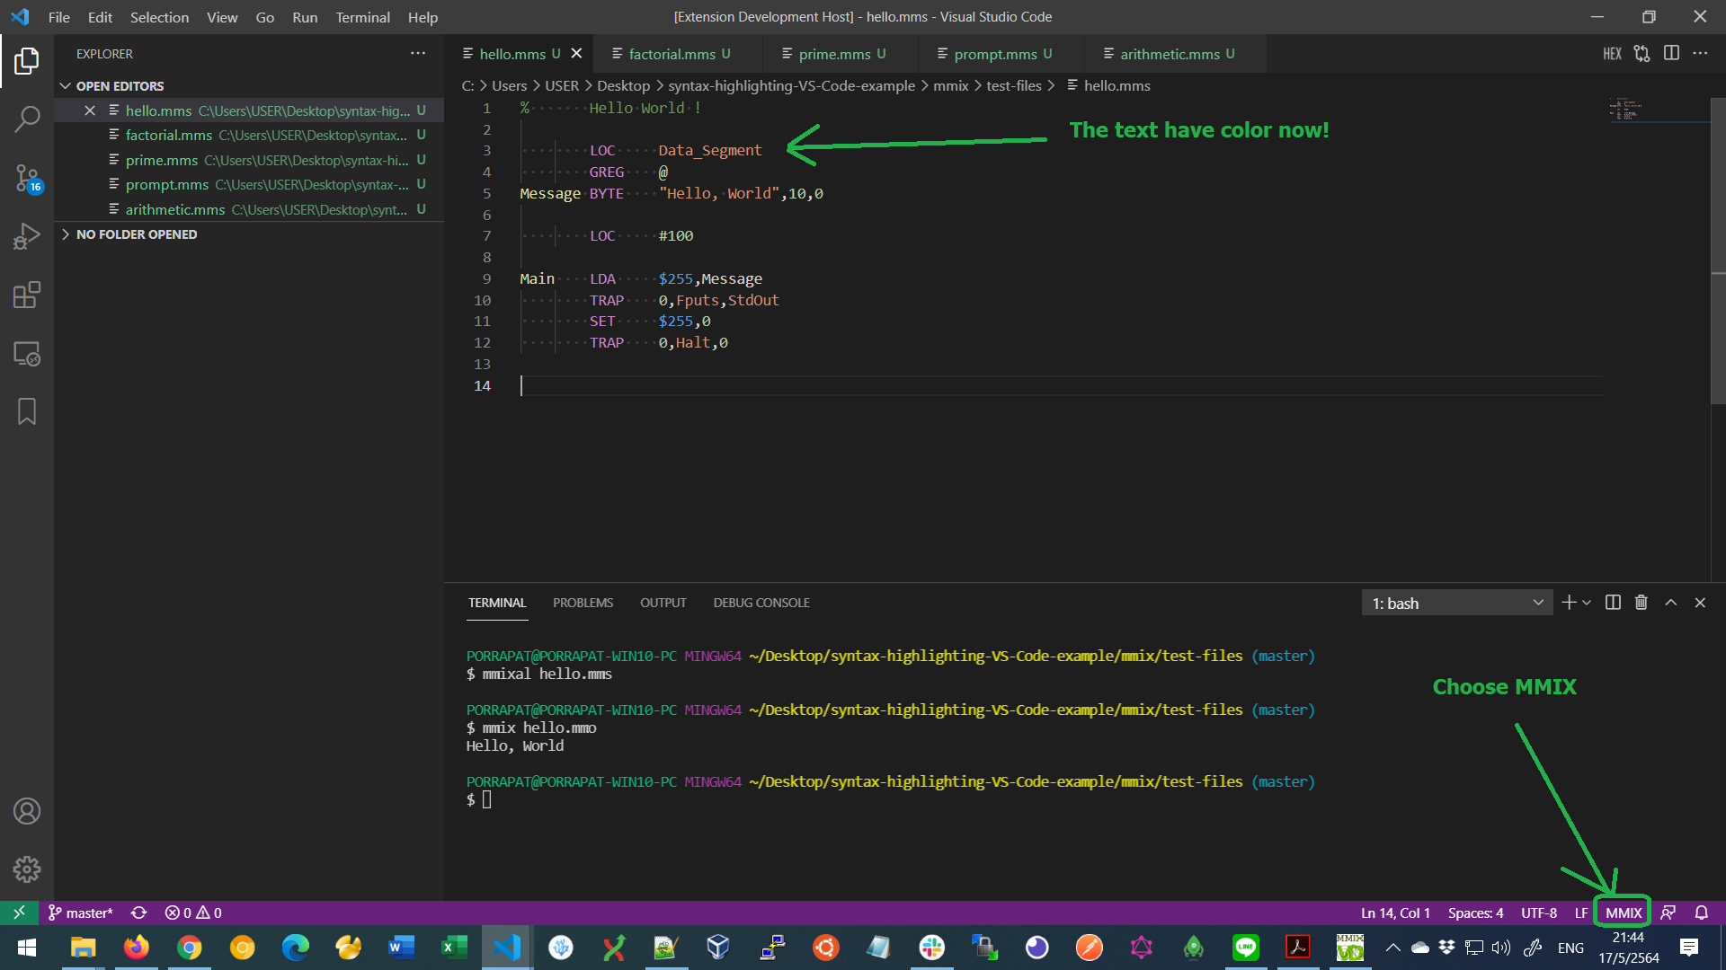The height and width of the screenshot is (970, 1726).
Task: Open the Bookmarks view icon
Action: pyautogui.click(x=27, y=412)
